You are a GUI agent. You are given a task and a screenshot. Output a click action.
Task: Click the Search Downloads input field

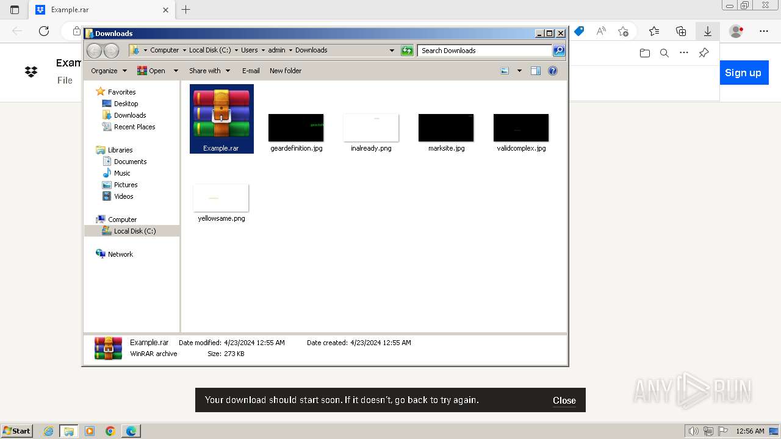[x=485, y=51]
